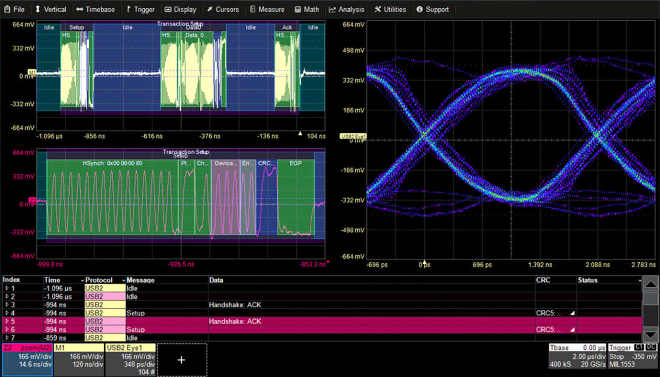Image resolution: width=660 pixels, height=377 pixels.
Task: Toggle the C1 trigger source badge
Action: click(x=640, y=347)
